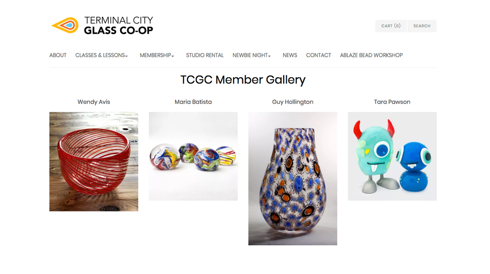Select the glass monster figurines image
This screenshot has width=490, height=274.
(392, 156)
